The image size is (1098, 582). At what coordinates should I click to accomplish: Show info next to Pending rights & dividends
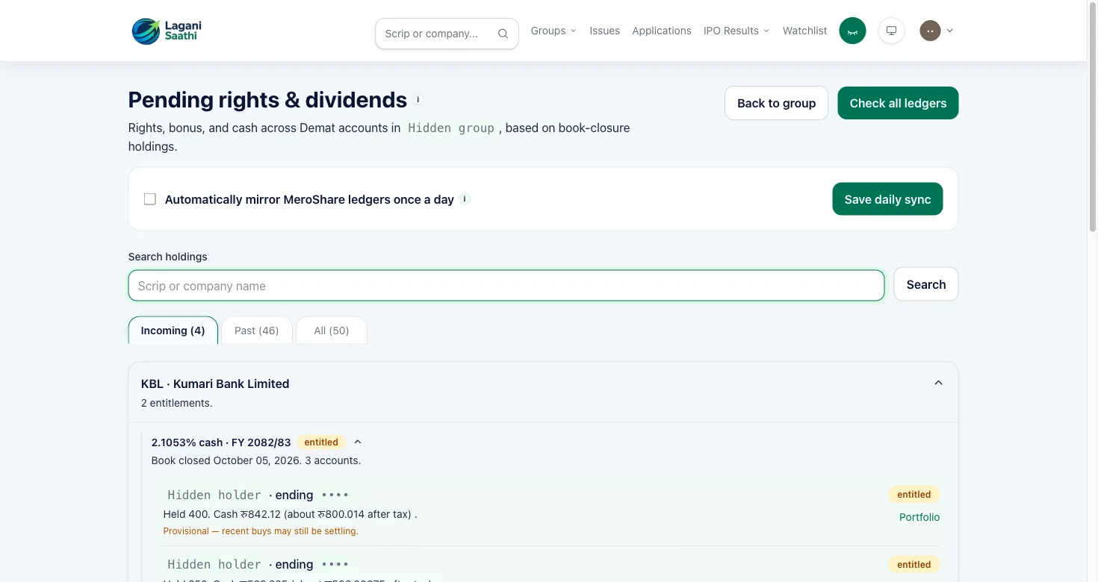[x=418, y=99]
